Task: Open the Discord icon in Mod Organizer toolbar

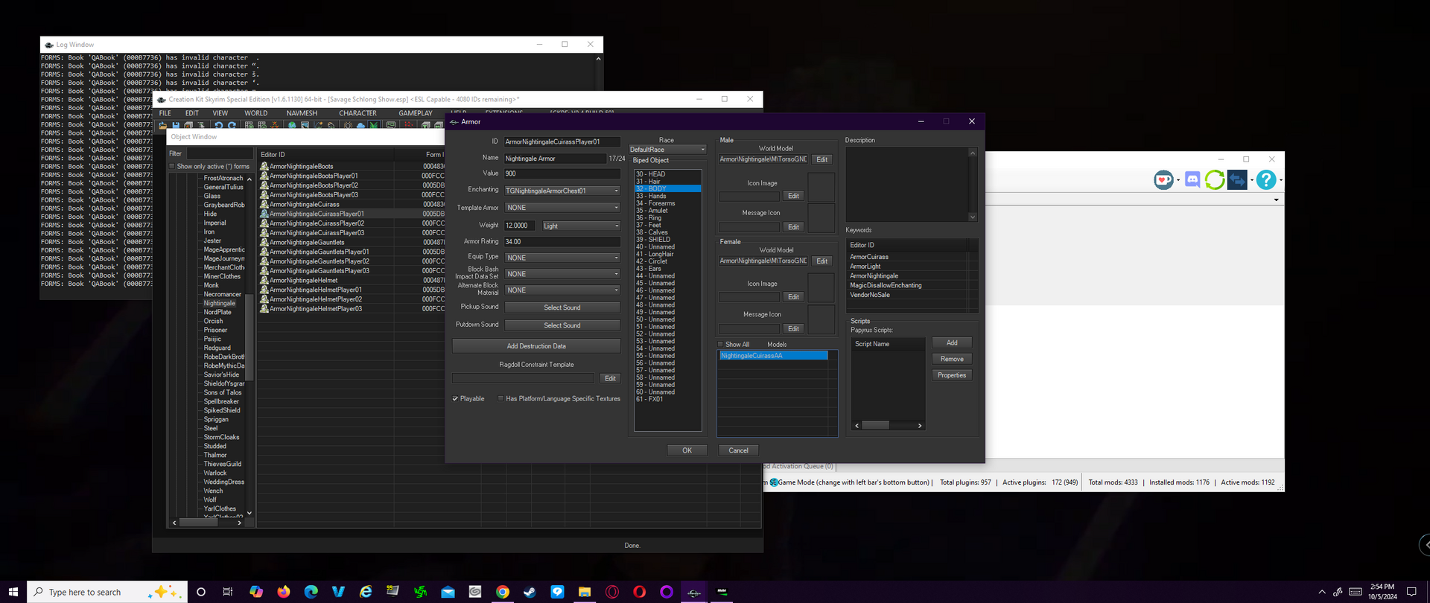Action: click(x=1192, y=179)
